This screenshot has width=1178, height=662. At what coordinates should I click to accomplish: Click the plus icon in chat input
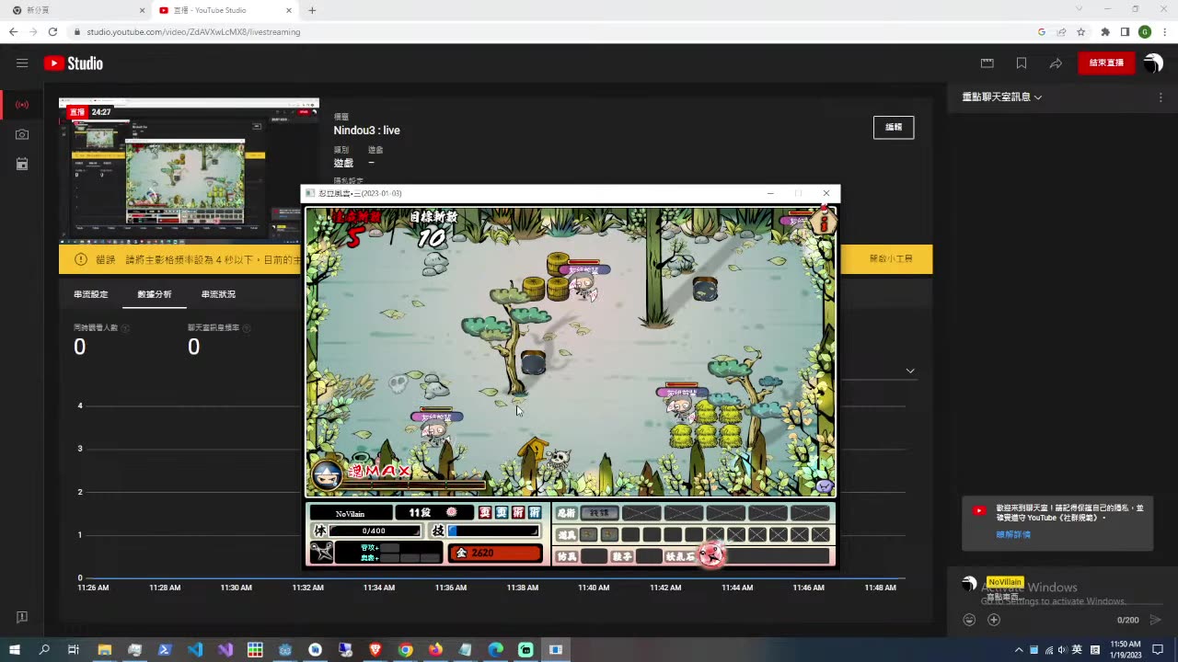tap(994, 620)
